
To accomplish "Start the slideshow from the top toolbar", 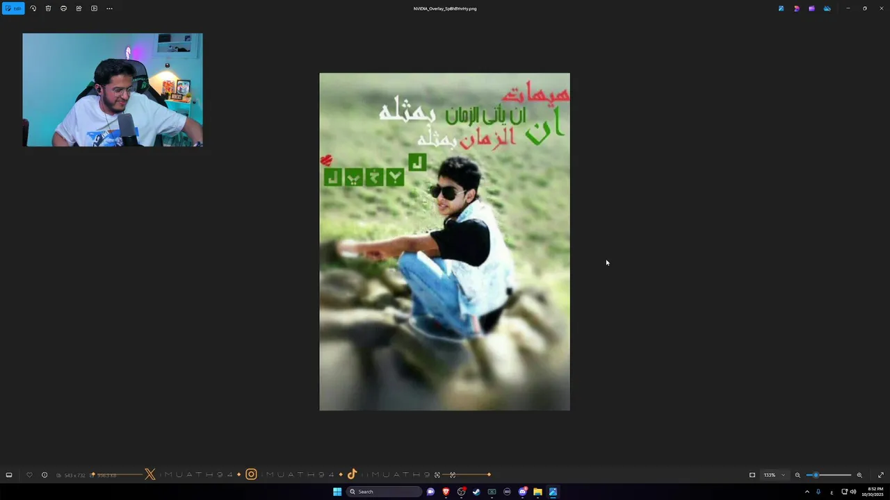I will 94,8.
